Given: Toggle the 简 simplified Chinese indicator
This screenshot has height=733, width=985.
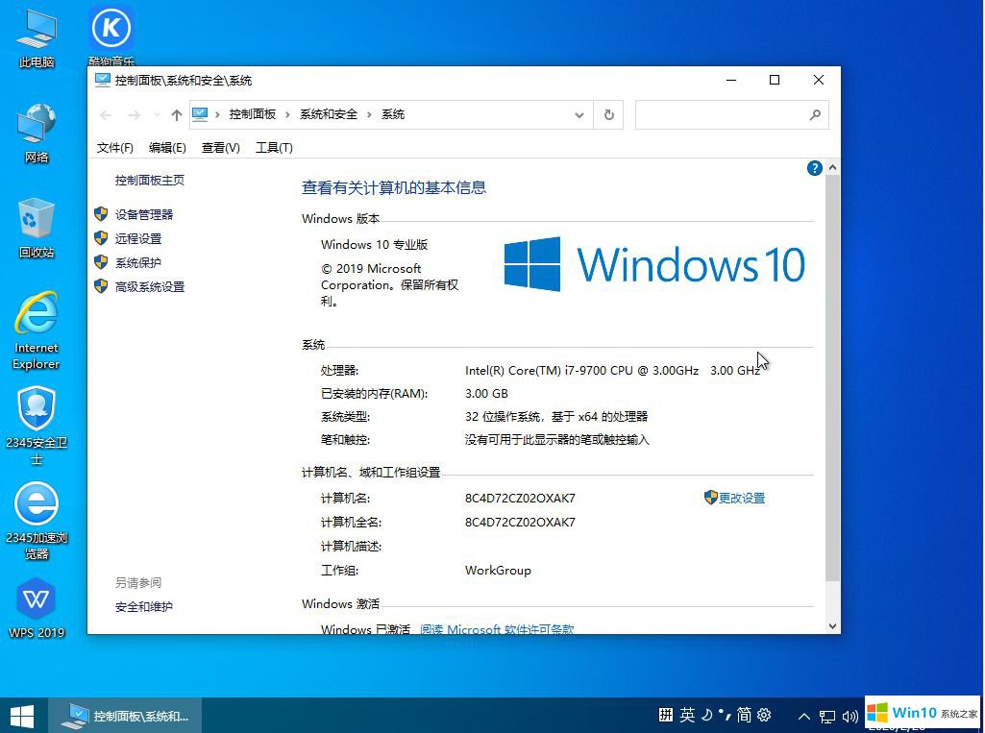Looking at the screenshot, I should tap(744, 714).
